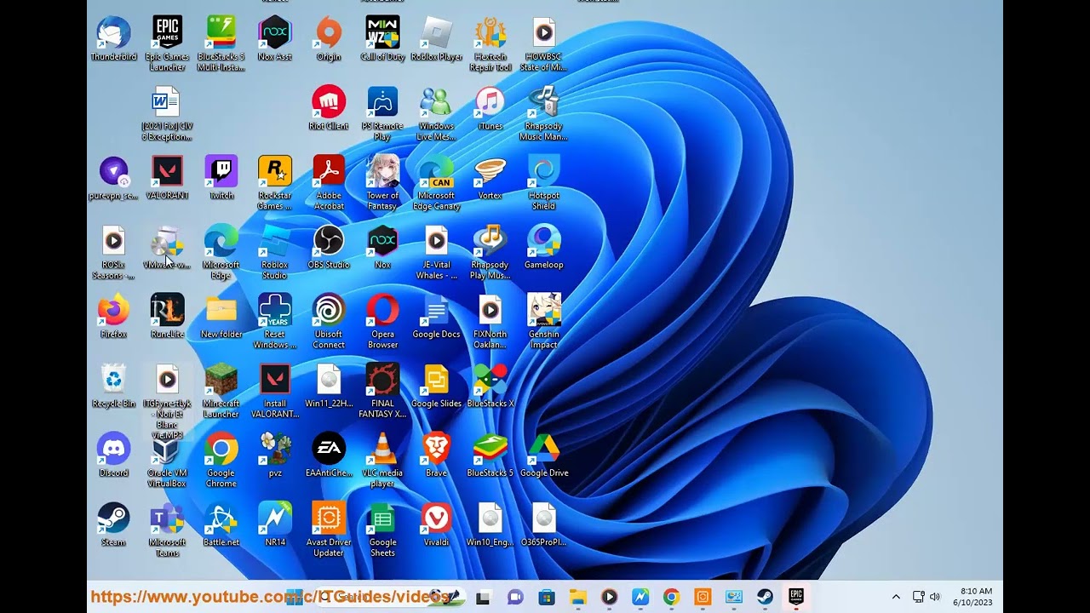This screenshot has width=1090, height=613.
Task: Select the Nox Asst desktop icon
Action: pyautogui.click(x=274, y=39)
